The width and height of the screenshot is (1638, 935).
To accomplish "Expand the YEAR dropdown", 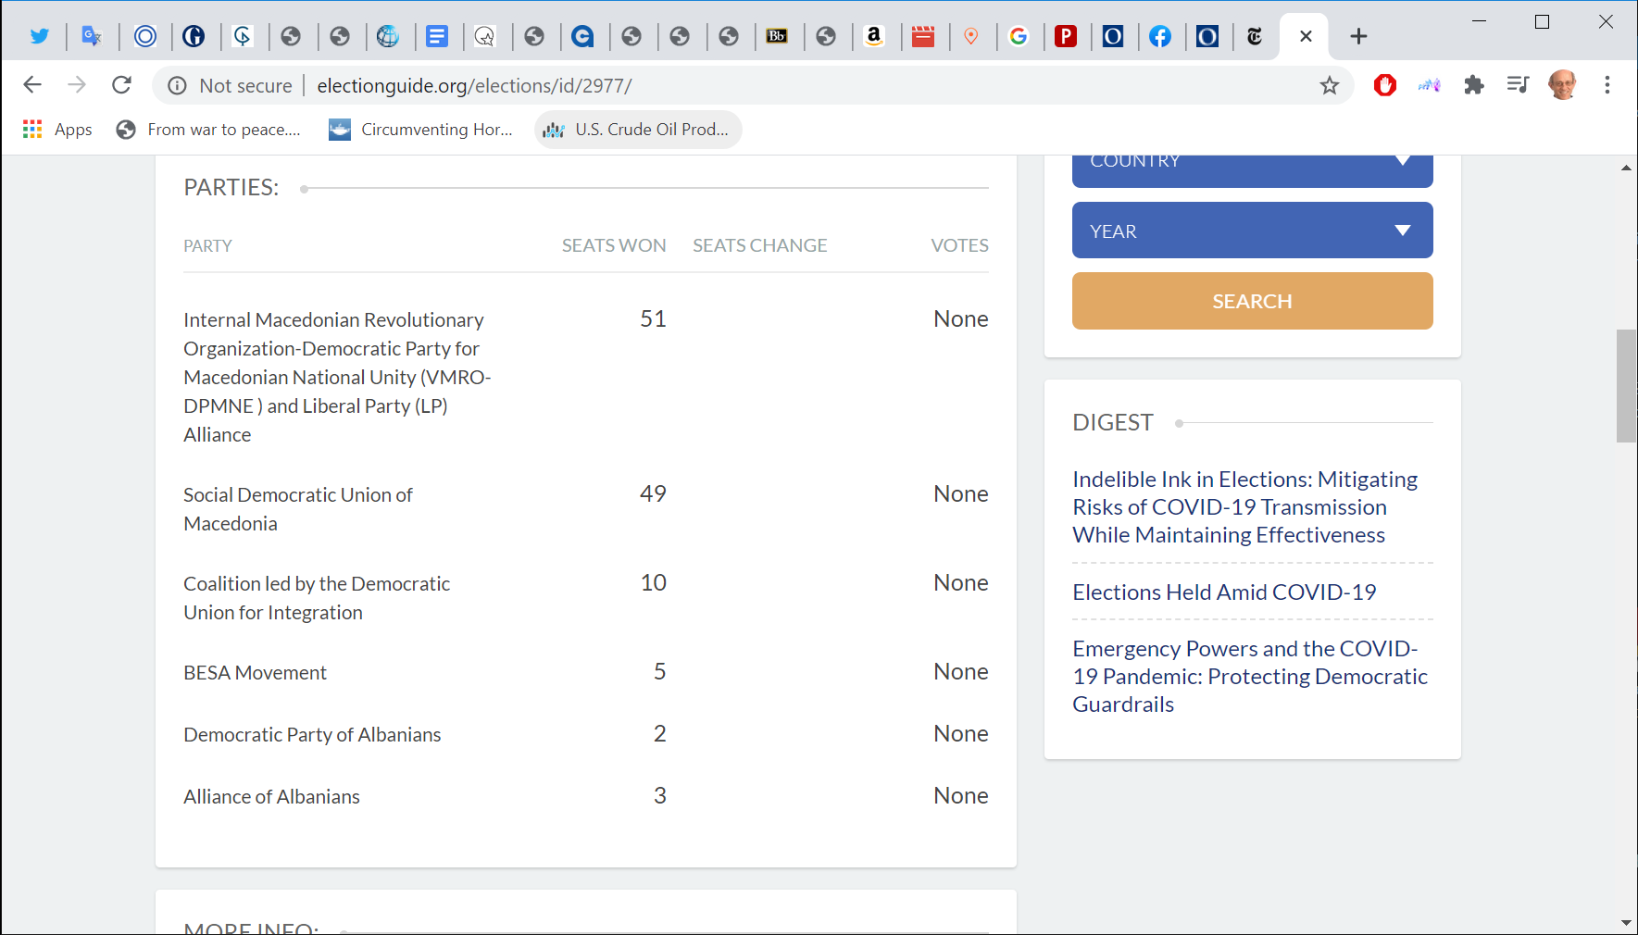I will (1252, 231).
